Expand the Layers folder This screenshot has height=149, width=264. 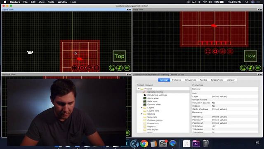coord(141,108)
